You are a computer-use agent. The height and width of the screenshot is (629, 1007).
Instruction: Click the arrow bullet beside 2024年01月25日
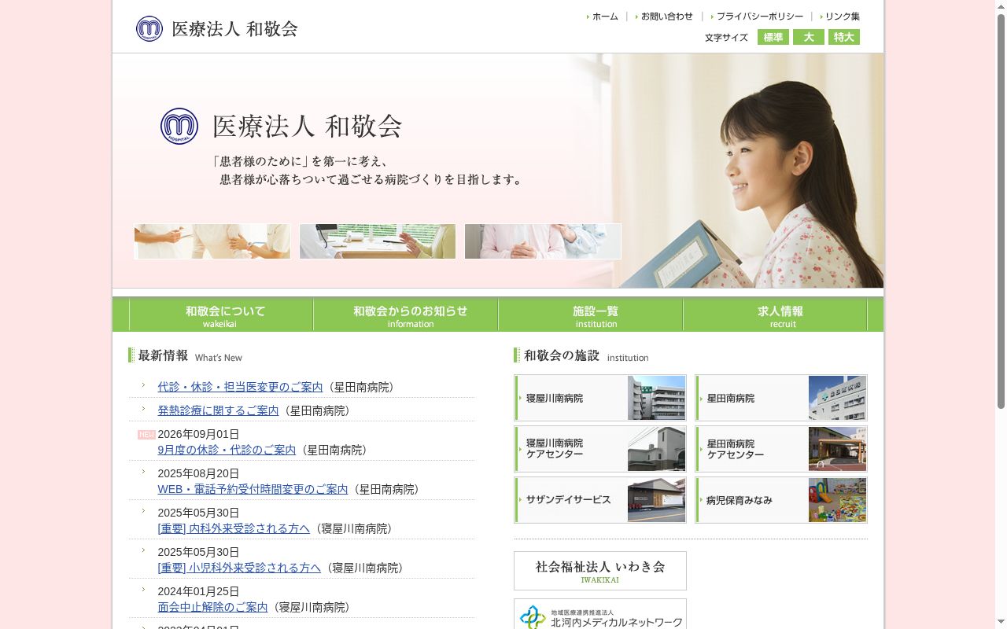(x=143, y=590)
